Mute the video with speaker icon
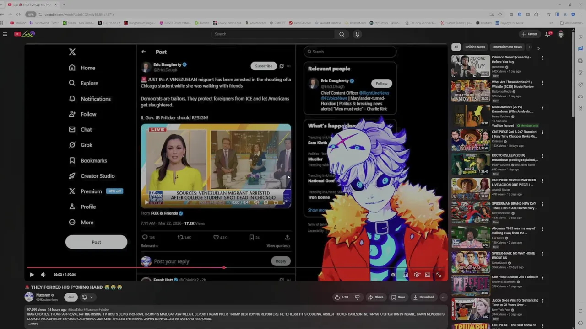Image resolution: width=586 pixels, height=329 pixels. [43, 275]
